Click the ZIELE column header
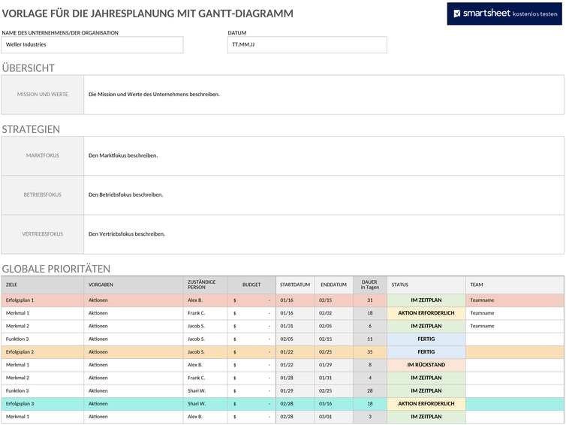This screenshot has height=425, width=566. pos(43,285)
